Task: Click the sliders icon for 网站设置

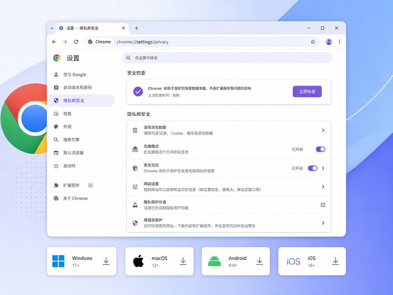Action: click(135, 187)
